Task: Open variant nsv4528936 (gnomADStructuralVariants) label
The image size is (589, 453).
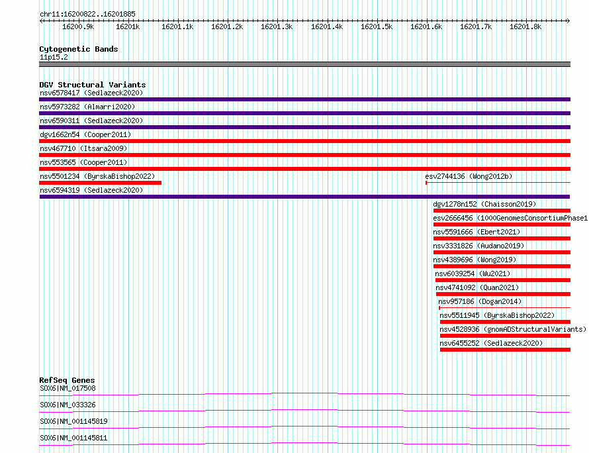Action: [x=513, y=329]
